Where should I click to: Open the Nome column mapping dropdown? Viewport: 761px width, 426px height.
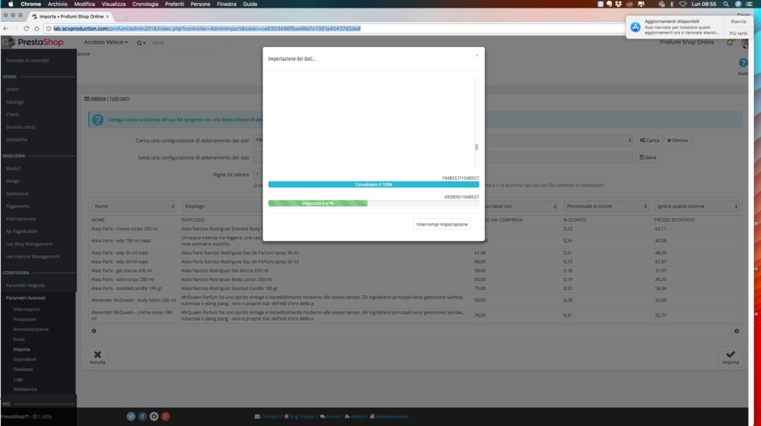[133, 207]
